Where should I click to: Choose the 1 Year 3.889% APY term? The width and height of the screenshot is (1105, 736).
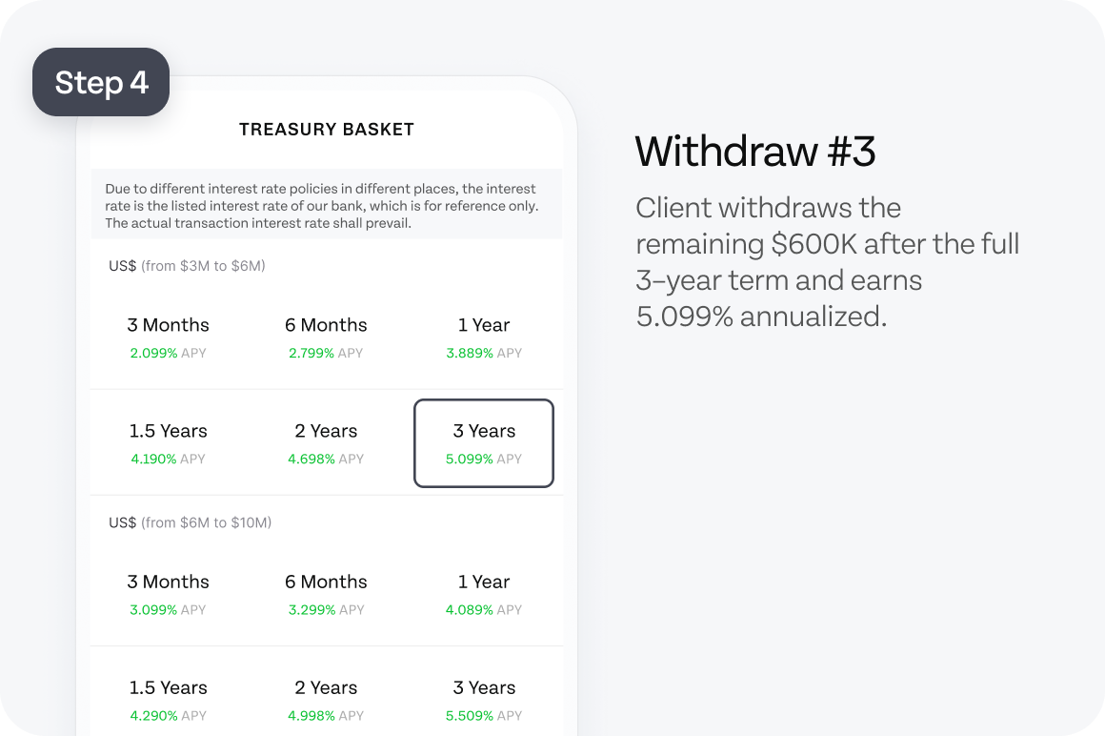click(484, 337)
